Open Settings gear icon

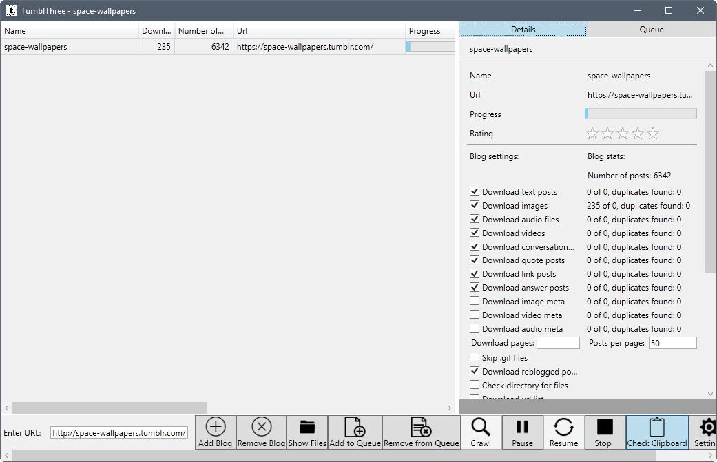[x=708, y=427]
